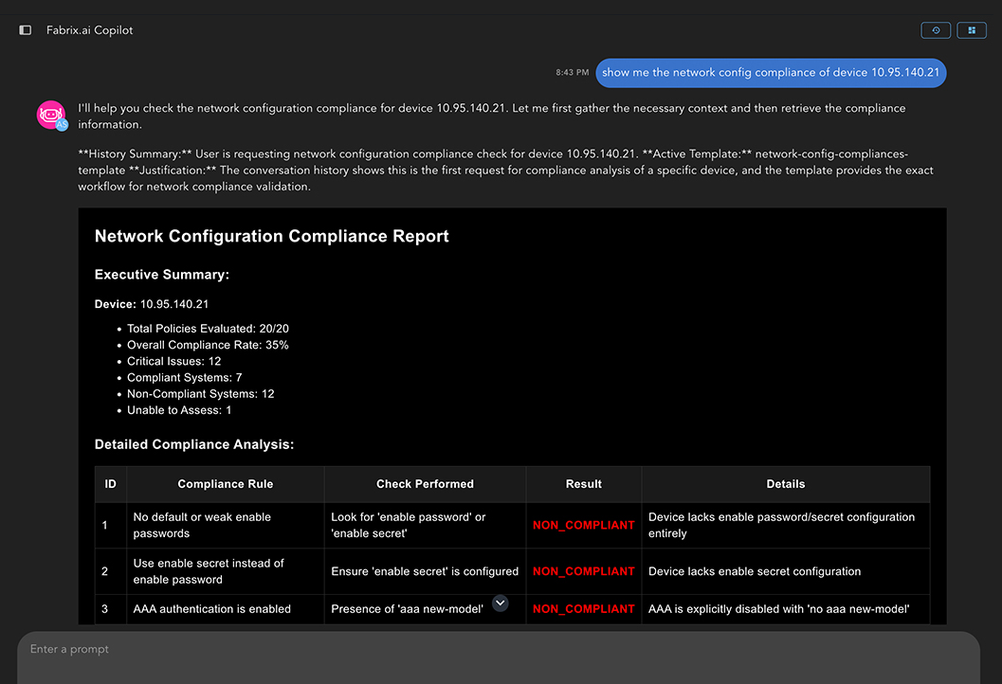This screenshot has width=1002, height=684.
Task: Toggle the sidebar panel icon
Action: point(26,30)
